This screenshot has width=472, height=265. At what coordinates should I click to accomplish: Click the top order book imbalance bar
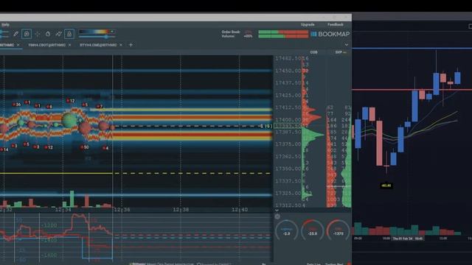[x=283, y=32]
